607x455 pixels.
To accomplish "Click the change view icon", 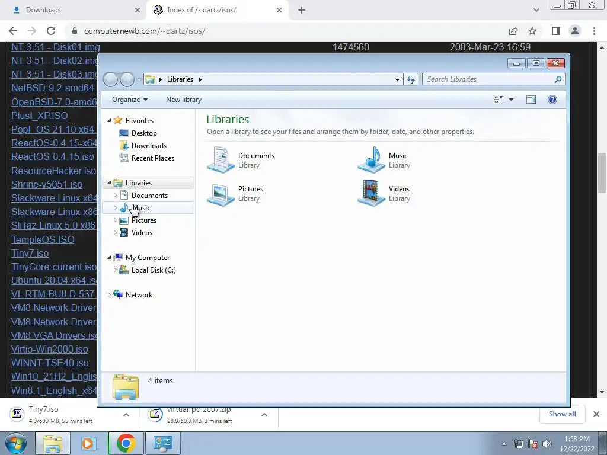I will click(x=499, y=100).
